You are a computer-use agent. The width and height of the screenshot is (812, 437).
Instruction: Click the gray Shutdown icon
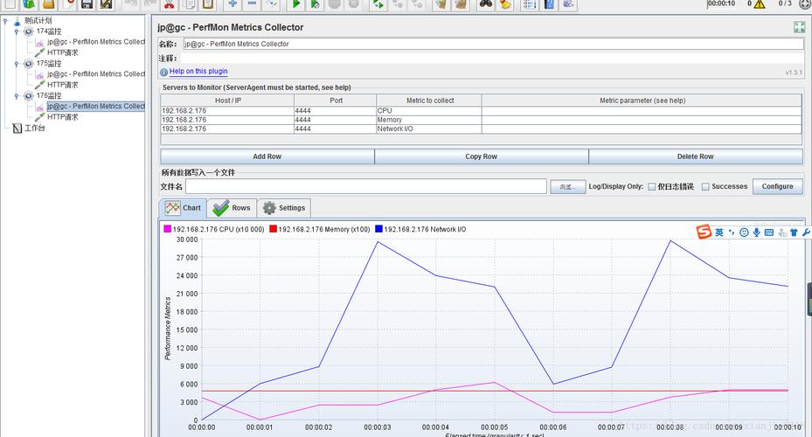click(x=354, y=4)
